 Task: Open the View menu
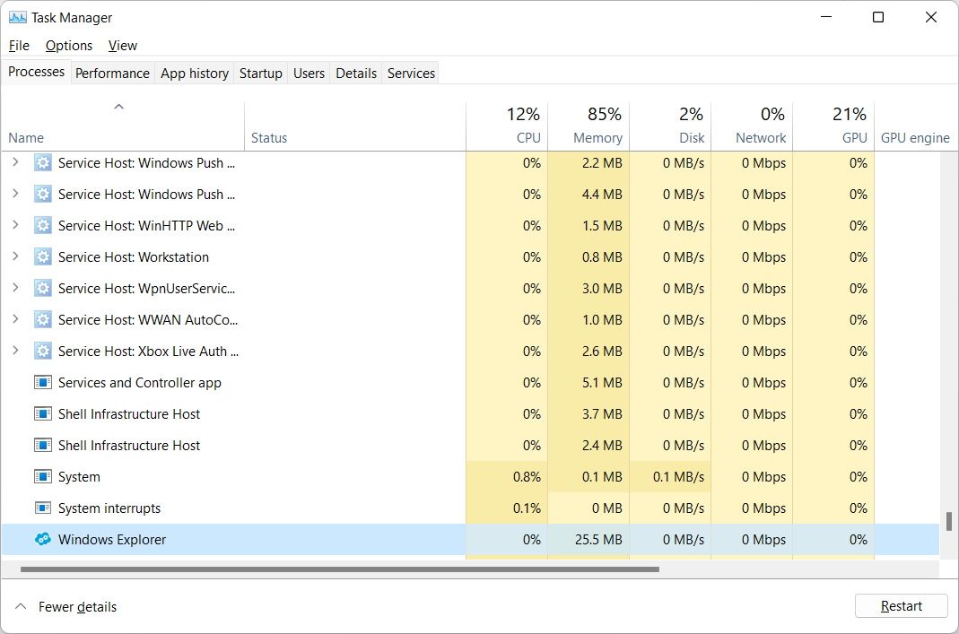[x=123, y=45]
